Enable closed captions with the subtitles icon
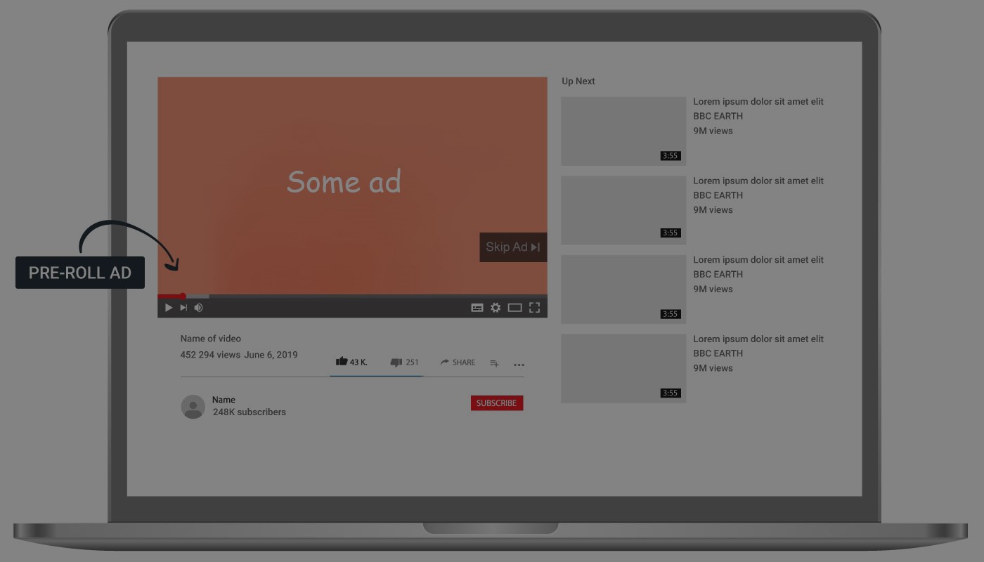984x562 pixels. [477, 307]
